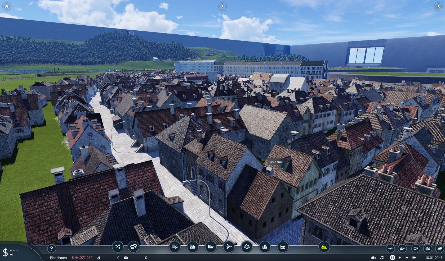
Task: Click the crossing arrows icon
Action: tap(118, 247)
